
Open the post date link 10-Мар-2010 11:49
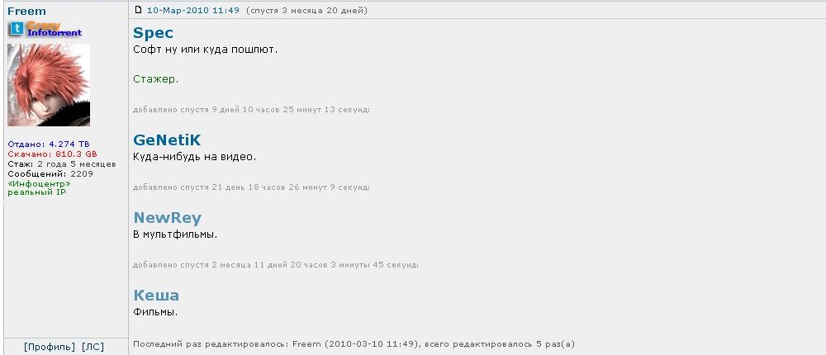click(x=192, y=10)
